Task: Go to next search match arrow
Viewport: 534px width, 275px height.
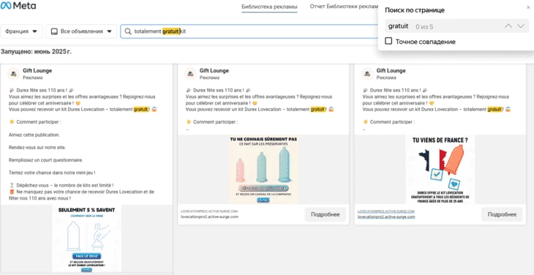Action: click(x=521, y=26)
